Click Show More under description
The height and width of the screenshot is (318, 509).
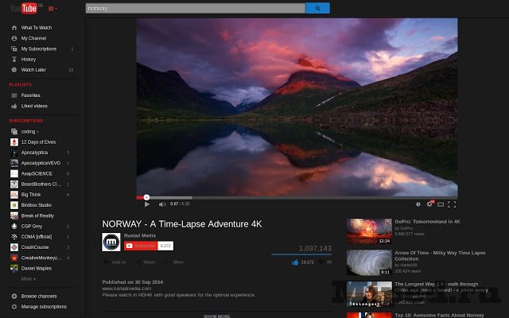216,316
